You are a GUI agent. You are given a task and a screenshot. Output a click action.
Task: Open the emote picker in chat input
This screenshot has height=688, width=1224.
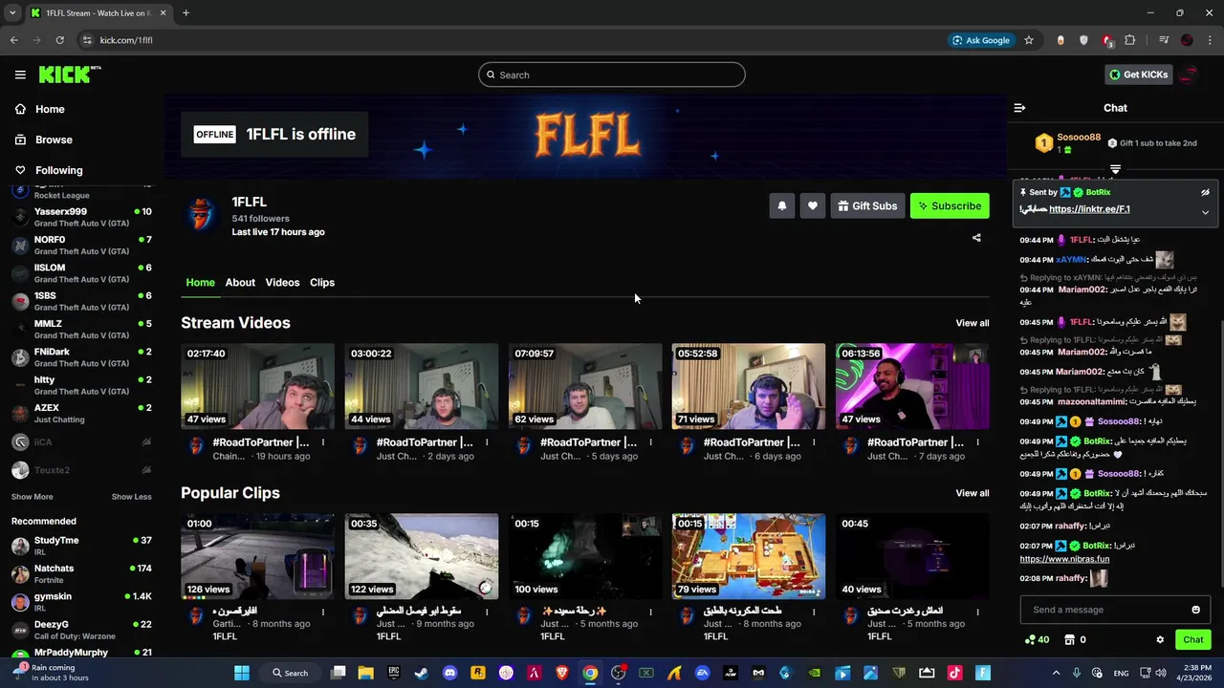click(x=1195, y=610)
